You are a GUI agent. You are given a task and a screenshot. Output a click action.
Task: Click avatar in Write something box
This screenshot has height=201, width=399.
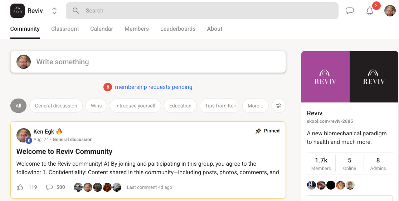pos(24,62)
